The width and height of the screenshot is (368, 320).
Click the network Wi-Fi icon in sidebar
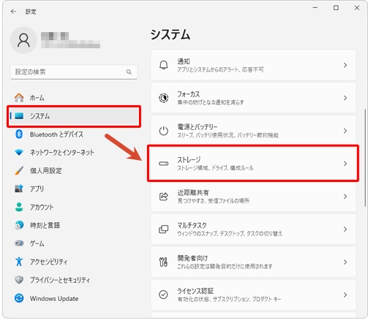pyautogui.click(x=19, y=153)
